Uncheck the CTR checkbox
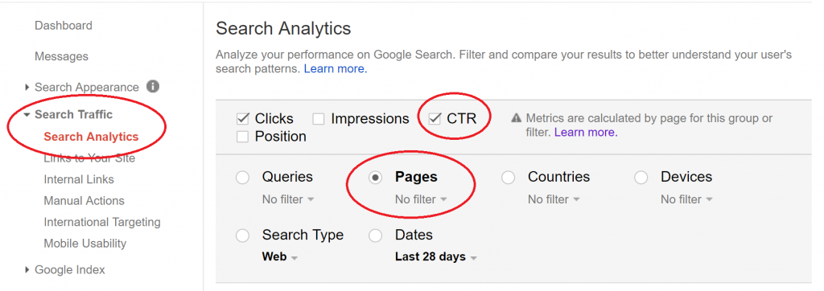 pos(435,119)
